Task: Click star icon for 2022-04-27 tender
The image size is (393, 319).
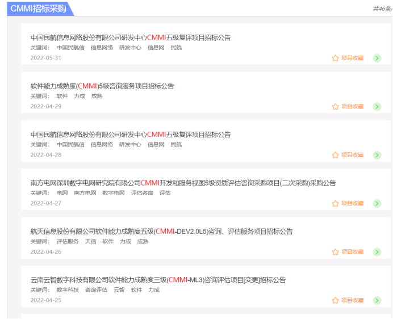Action: click(335, 203)
